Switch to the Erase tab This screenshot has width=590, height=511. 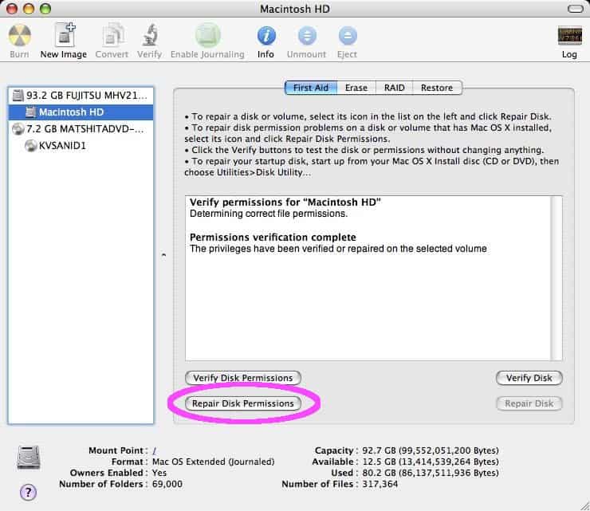[x=356, y=88]
